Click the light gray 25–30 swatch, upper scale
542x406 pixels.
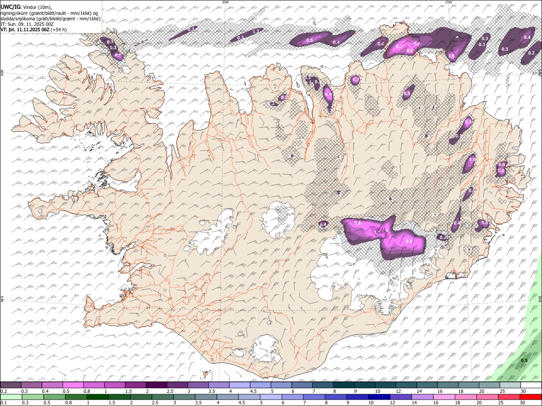(x=510, y=385)
